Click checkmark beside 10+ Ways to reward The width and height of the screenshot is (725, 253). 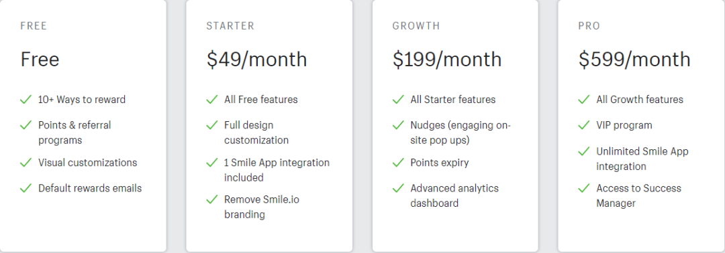[x=26, y=100]
